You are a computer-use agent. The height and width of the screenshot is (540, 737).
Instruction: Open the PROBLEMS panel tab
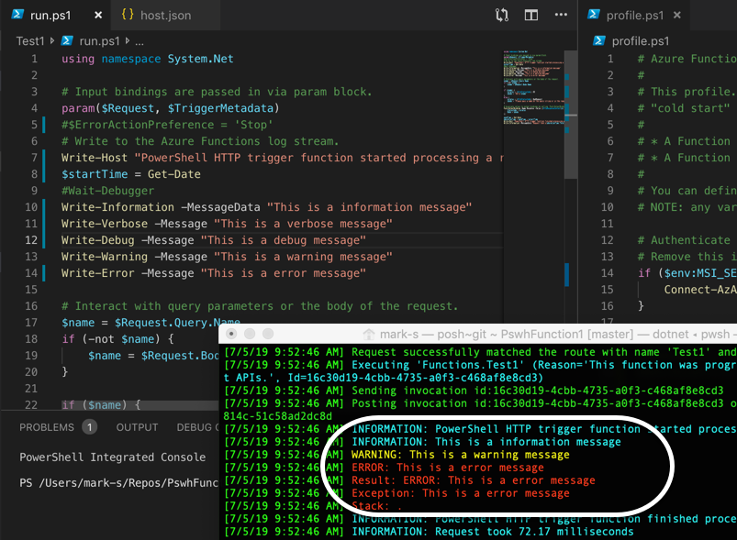pyautogui.click(x=47, y=427)
